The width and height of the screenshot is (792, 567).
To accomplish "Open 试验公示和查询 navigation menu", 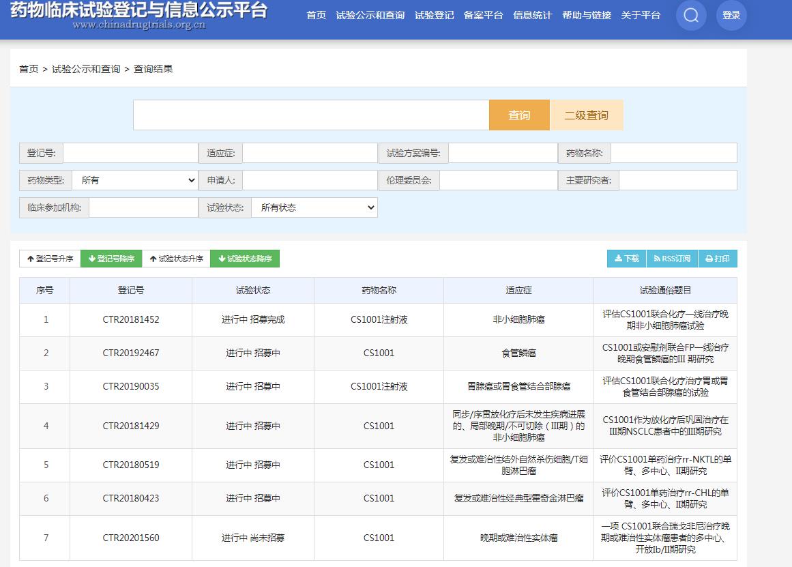I will point(370,15).
